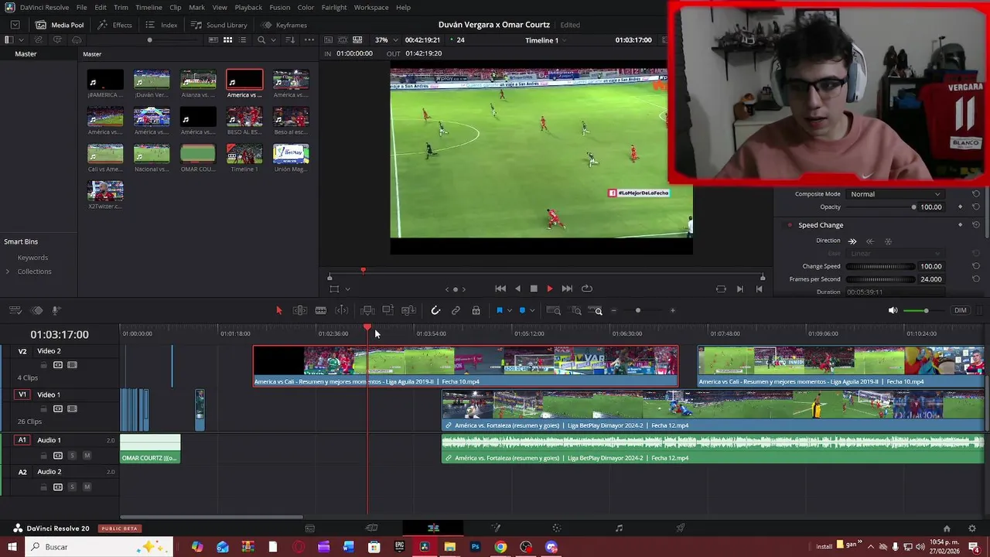Toggle Speed Change section enable dot
Screen dimensions: 990x557
click(x=790, y=225)
